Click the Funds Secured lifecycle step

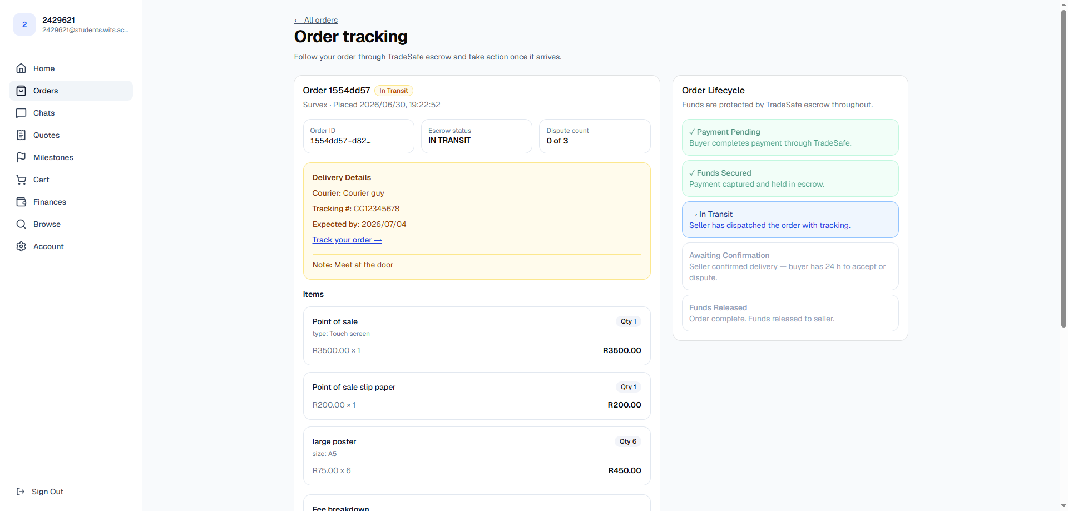(790, 178)
